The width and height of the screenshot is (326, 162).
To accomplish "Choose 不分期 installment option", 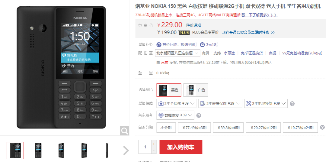I will tap(166, 128).
